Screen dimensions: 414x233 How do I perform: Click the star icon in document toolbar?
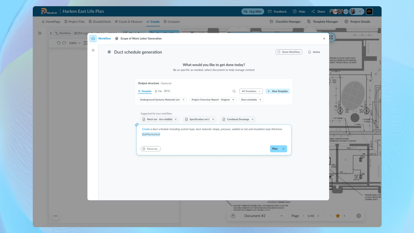[x=338, y=216]
